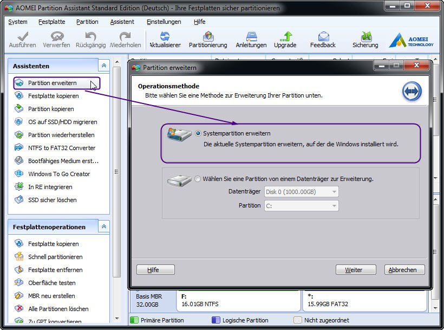Click the Verwerfen discard toolbar icon
Screen dimensions: 444x330
coord(57,36)
